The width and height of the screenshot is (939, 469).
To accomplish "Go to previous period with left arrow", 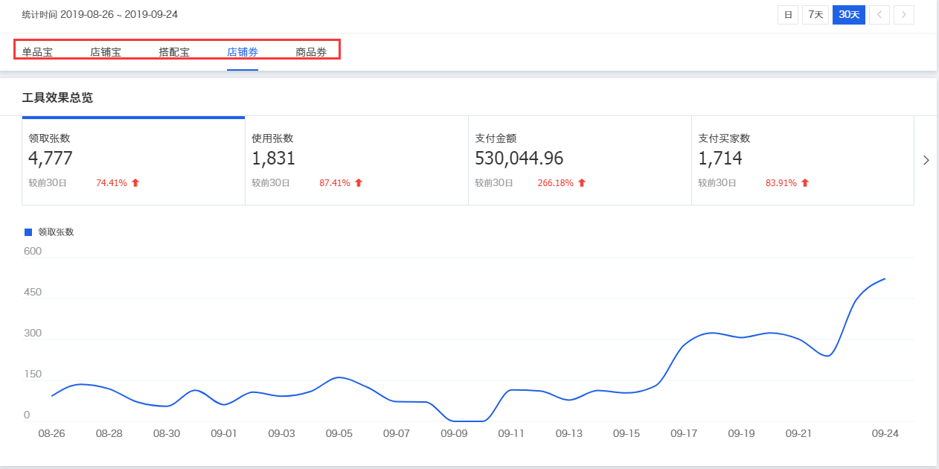I will 879,15.
